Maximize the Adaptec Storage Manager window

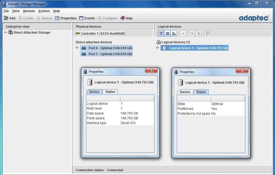click(x=257, y=3)
